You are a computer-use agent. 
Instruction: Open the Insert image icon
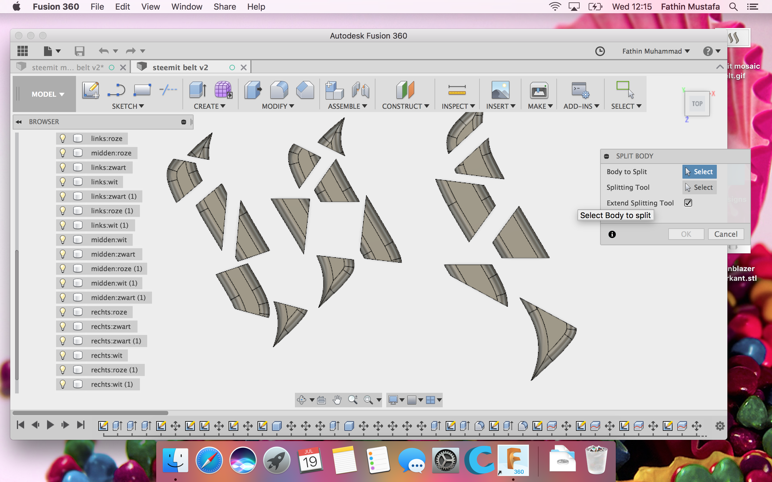501,89
